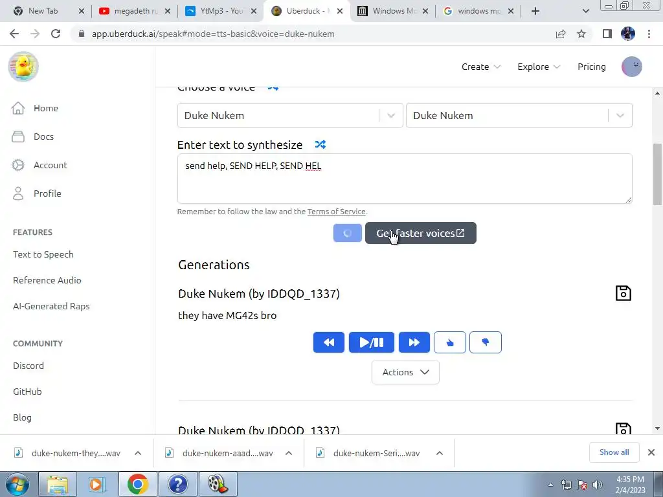Click the page vertical scrollbar thumb

point(657,174)
